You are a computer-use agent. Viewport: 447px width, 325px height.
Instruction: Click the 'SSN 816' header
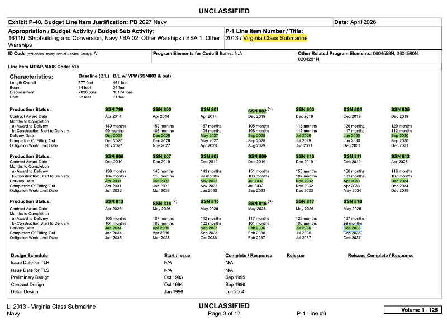click(257, 204)
